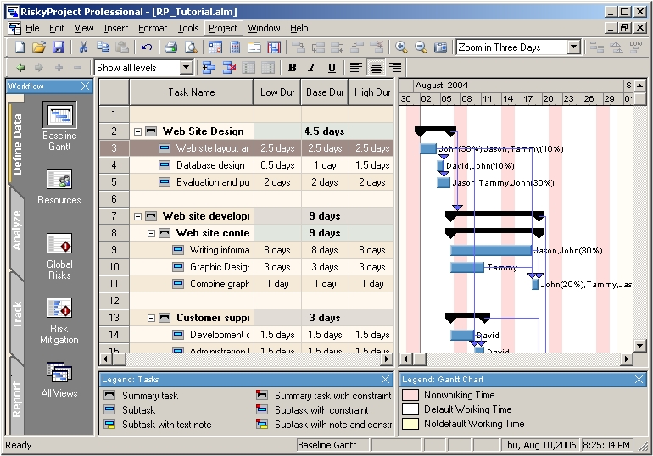Align text right
653x456 pixels.
point(395,68)
